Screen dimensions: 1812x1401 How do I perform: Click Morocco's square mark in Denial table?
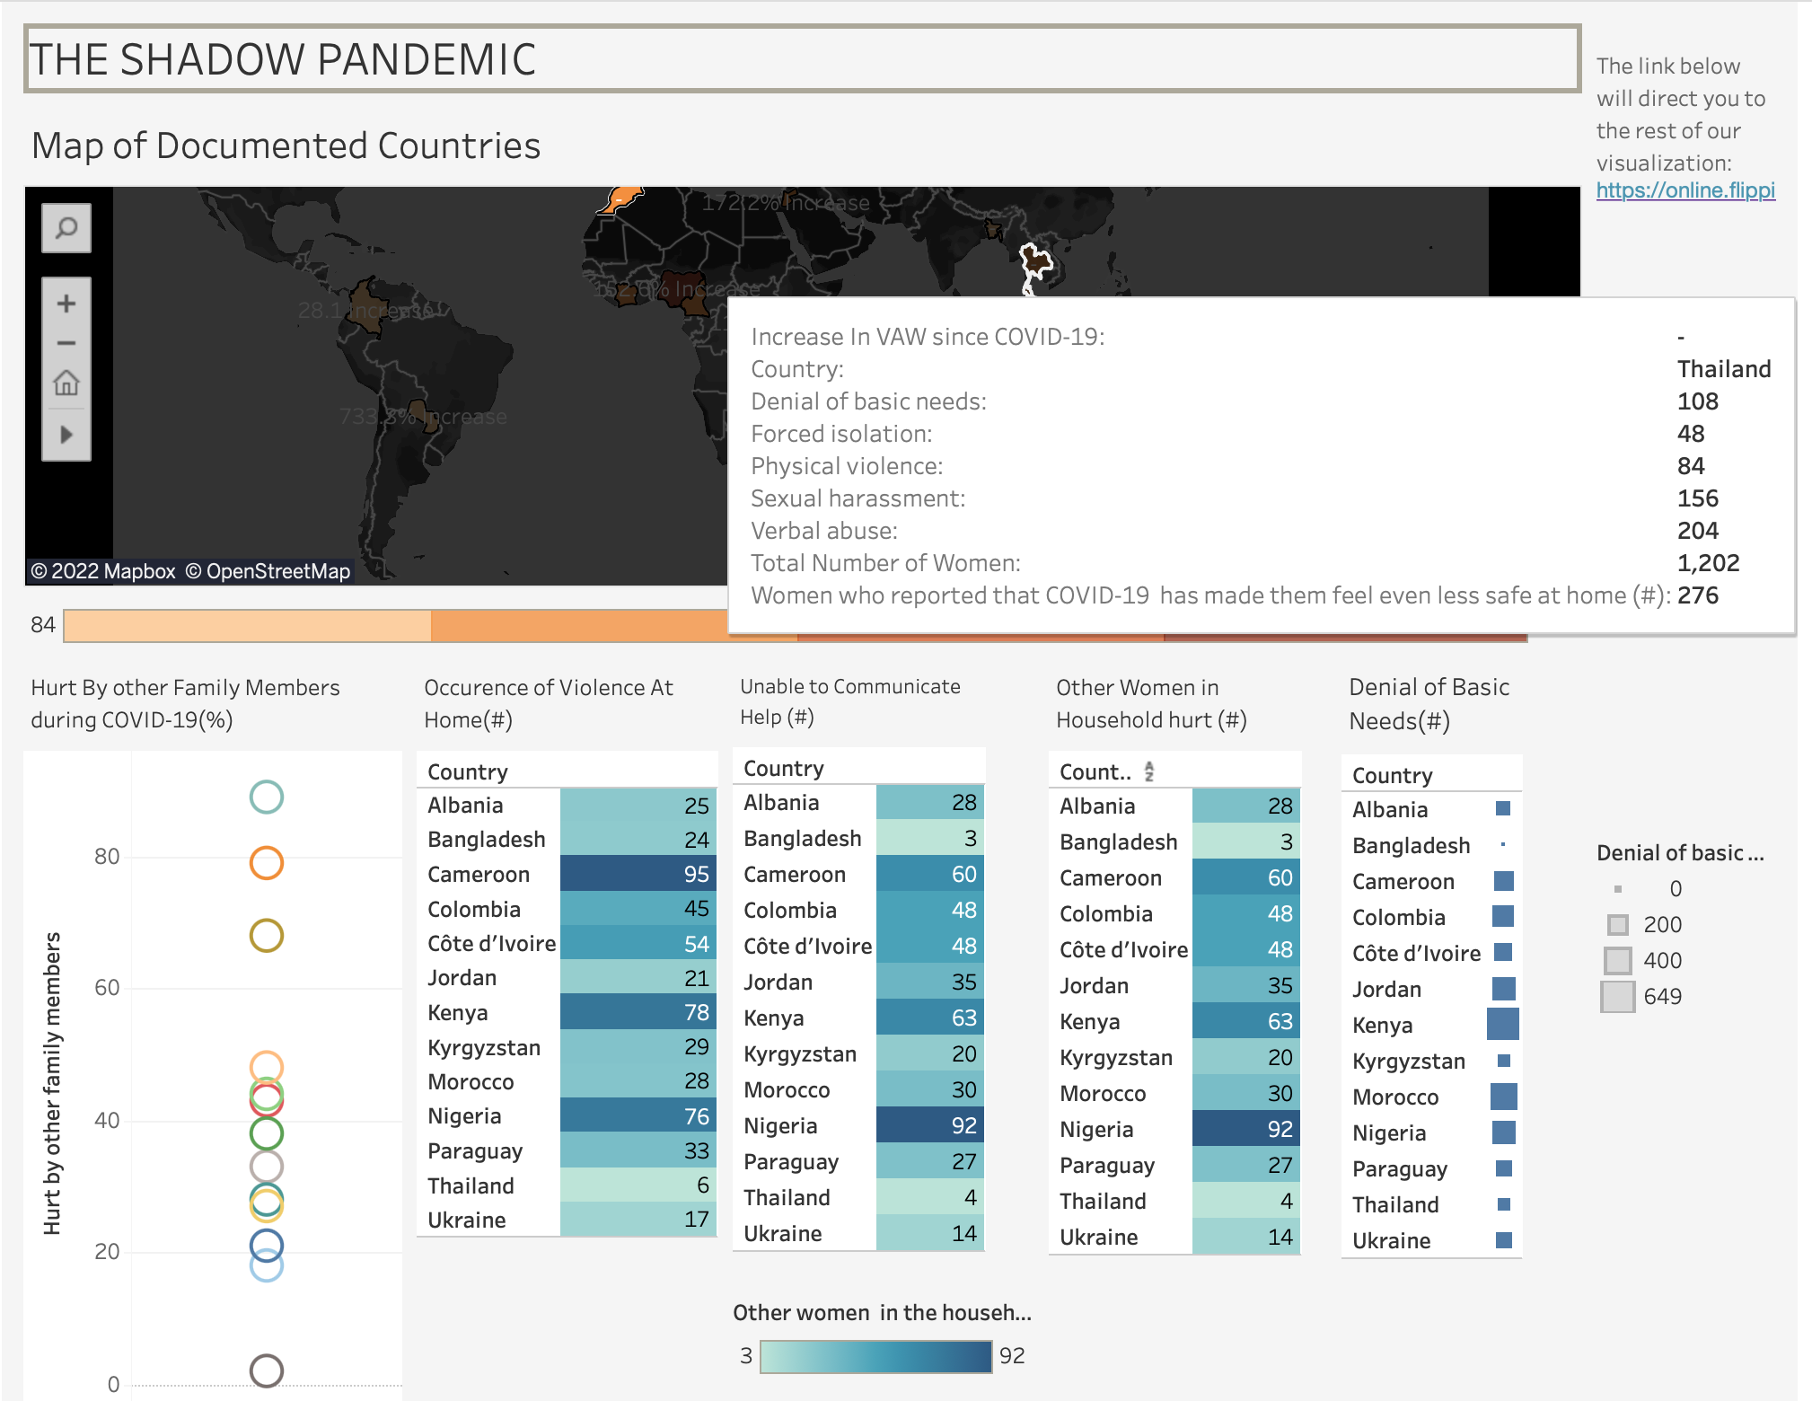pyautogui.click(x=1503, y=1097)
